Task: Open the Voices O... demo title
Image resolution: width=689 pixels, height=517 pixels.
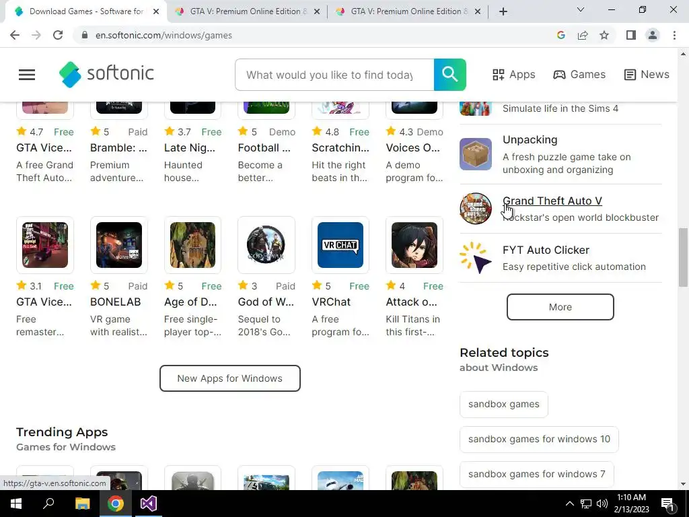Action: pos(412,147)
